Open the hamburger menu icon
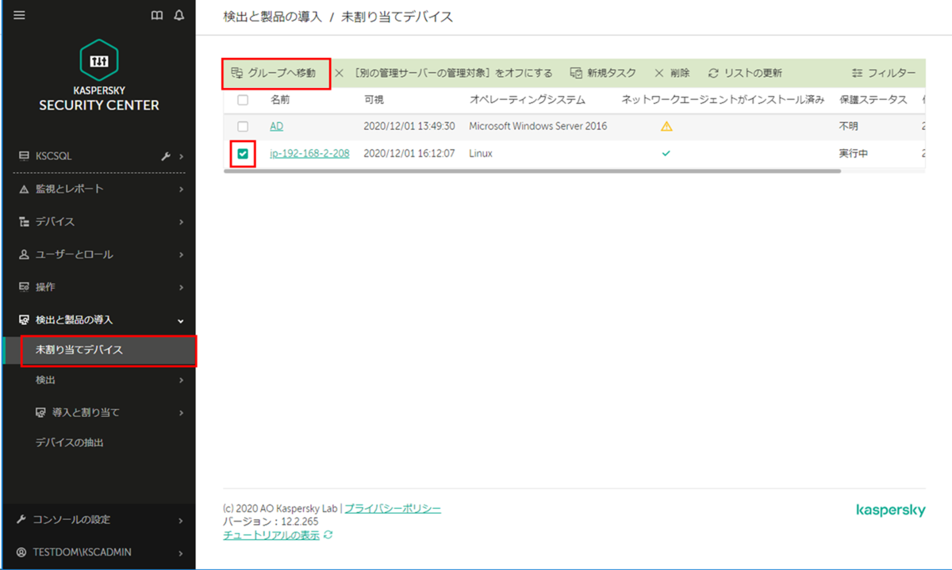952x570 pixels. tap(19, 15)
